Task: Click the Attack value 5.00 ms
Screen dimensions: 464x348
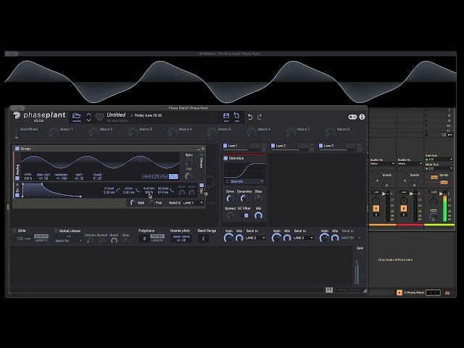Action: (x=109, y=192)
